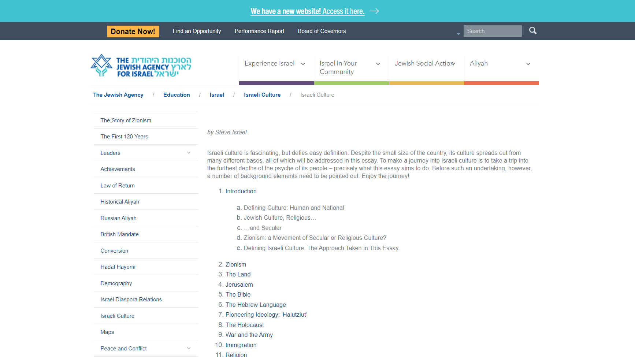Open the Find an Opportunity link
This screenshot has width=635, height=357.
197,31
